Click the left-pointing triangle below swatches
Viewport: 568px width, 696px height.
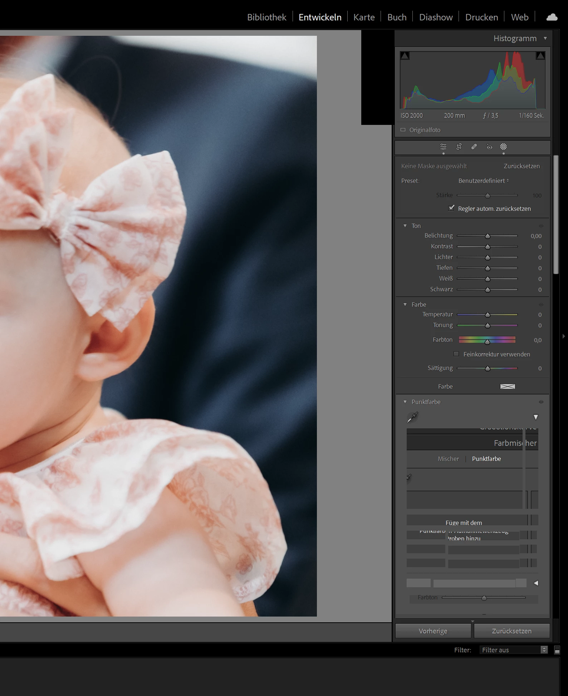(536, 583)
